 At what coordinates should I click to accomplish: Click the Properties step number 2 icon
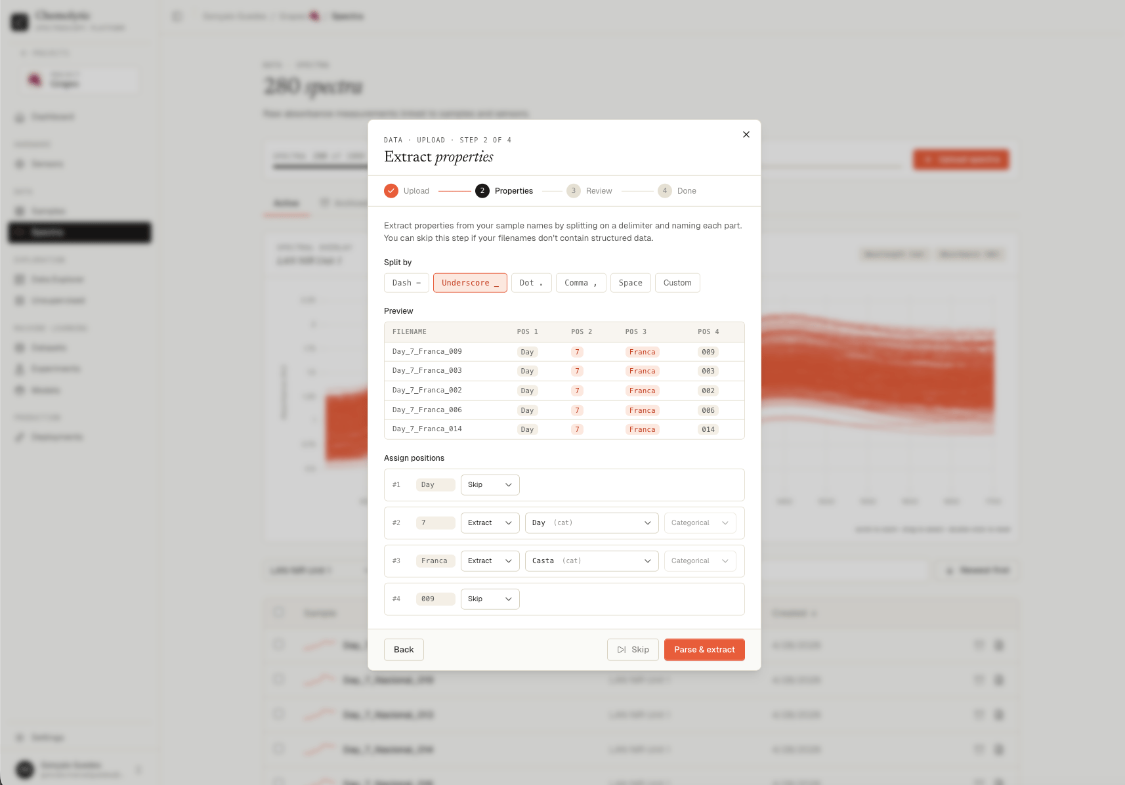(482, 191)
